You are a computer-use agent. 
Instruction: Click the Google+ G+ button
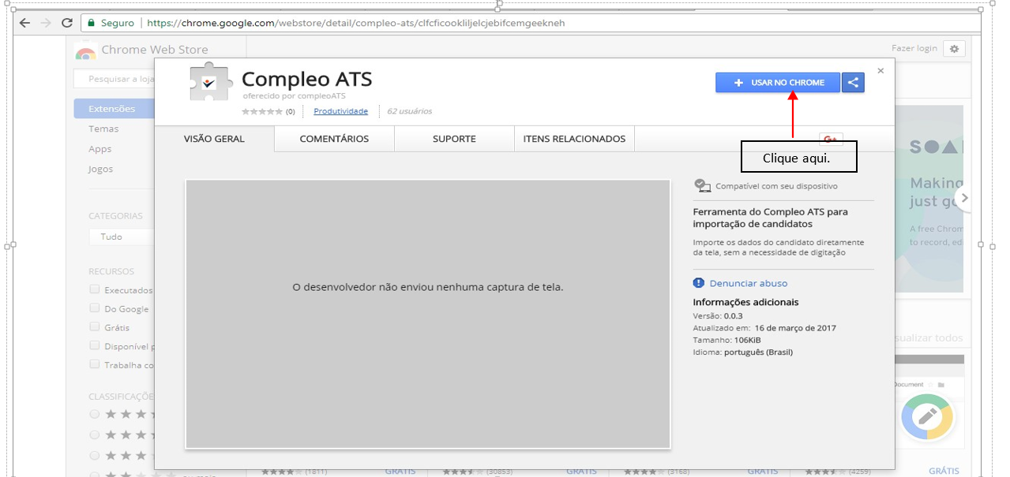tap(831, 139)
